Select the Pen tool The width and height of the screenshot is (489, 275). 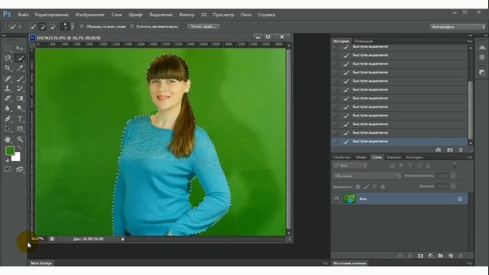[x=8, y=119]
